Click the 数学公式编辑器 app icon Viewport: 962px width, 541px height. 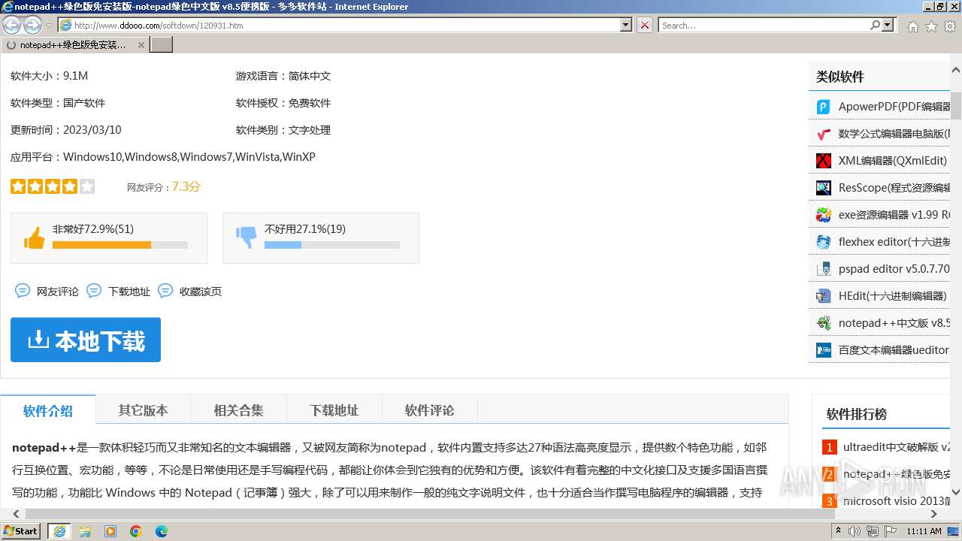pos(824,134)
